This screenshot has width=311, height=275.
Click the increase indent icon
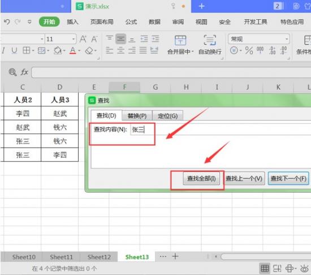[x=155, y=39]
